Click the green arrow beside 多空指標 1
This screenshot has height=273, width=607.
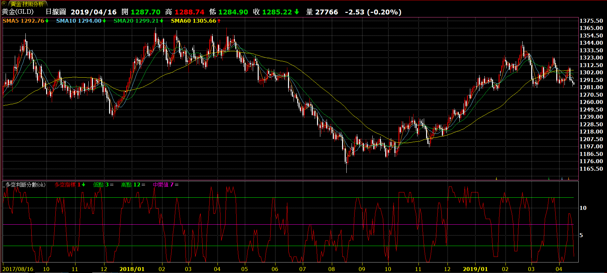[84, 185]
